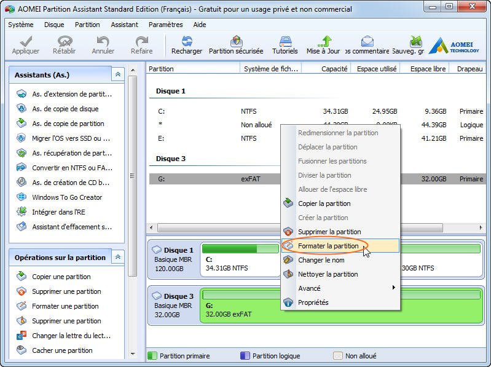Open the Tutoriels toolbar icon
Viewport: 491px width, 367px height.
285,45
